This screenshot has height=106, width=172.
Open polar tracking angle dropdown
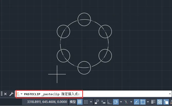[121, 102]
